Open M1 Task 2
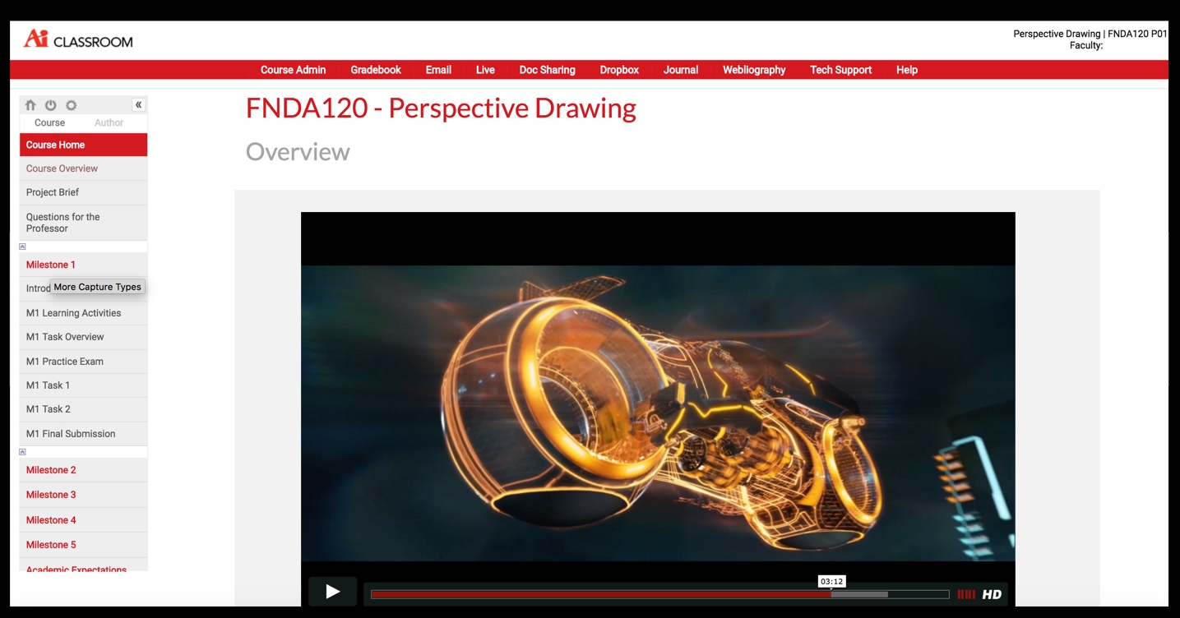The width and height of the screenshot is (1180, 618). (83, 409)
